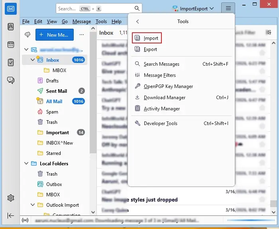Select the Starred folder

55,153
